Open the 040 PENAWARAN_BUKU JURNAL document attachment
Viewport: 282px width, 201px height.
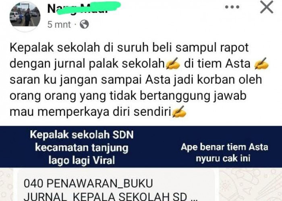pos(116,185)
